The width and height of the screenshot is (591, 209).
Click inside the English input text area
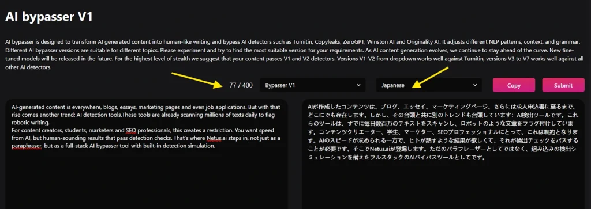pos(147,154)
